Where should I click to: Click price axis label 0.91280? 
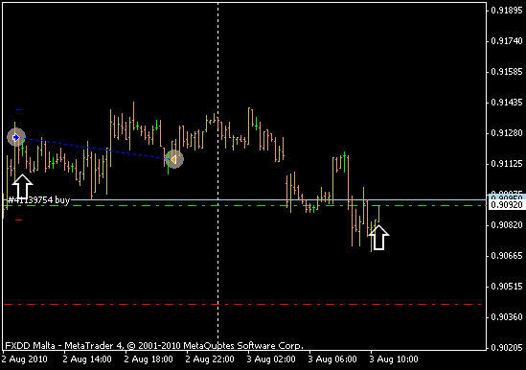tap(507, 133)
